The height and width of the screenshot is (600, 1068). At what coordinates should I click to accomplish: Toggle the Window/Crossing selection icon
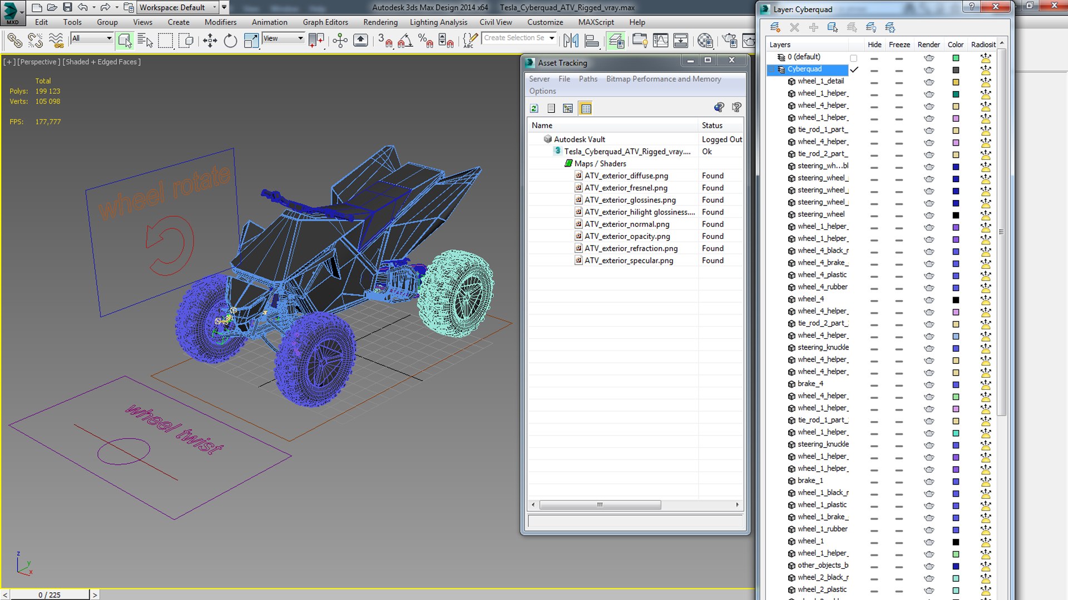click(186, 41)
